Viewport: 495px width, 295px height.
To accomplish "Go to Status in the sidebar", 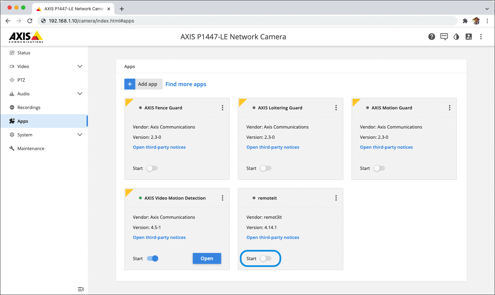I will [44, 53].
